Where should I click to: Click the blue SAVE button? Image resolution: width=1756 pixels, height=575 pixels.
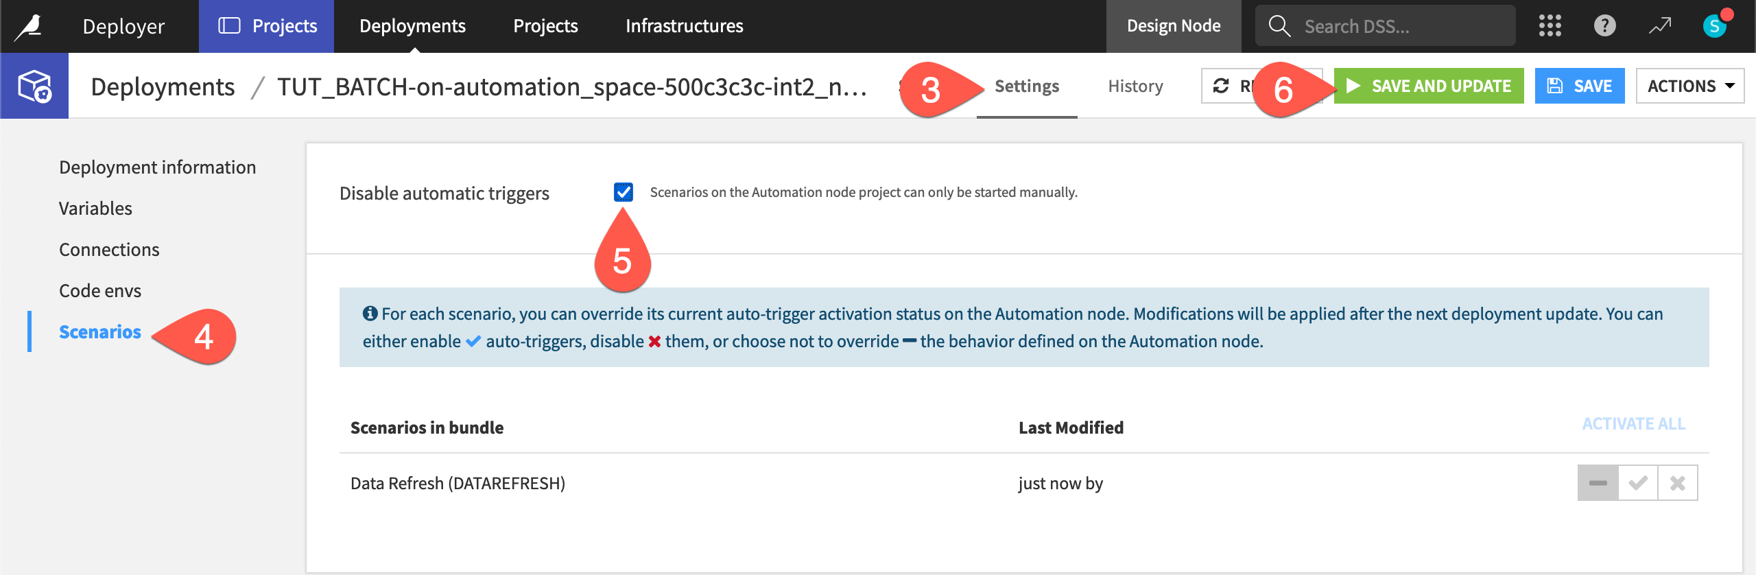pos(1580,86)
